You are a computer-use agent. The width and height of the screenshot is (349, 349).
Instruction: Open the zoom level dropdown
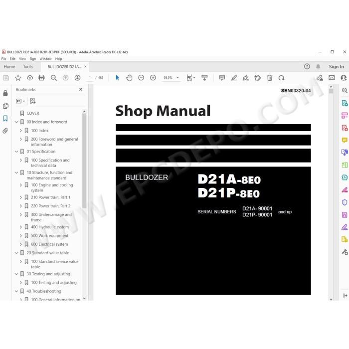[177, 78]
